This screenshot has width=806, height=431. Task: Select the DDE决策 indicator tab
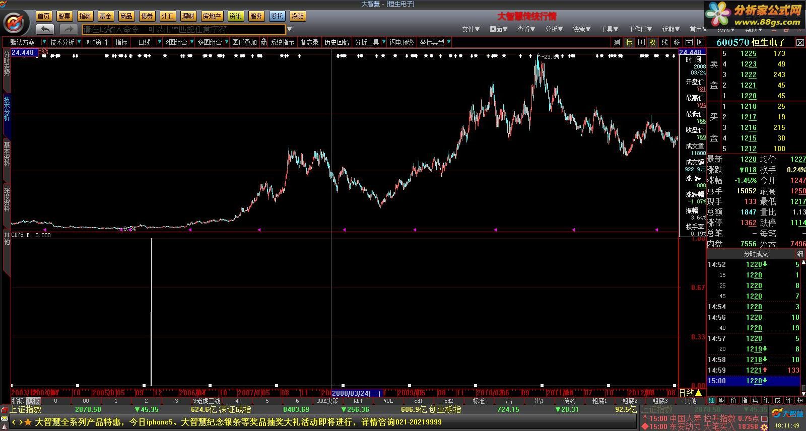tap(327, 401)
